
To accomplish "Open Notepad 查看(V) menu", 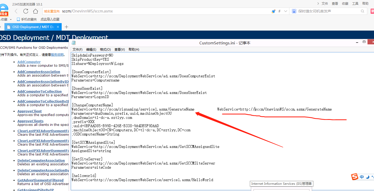I will click(120, 49).
